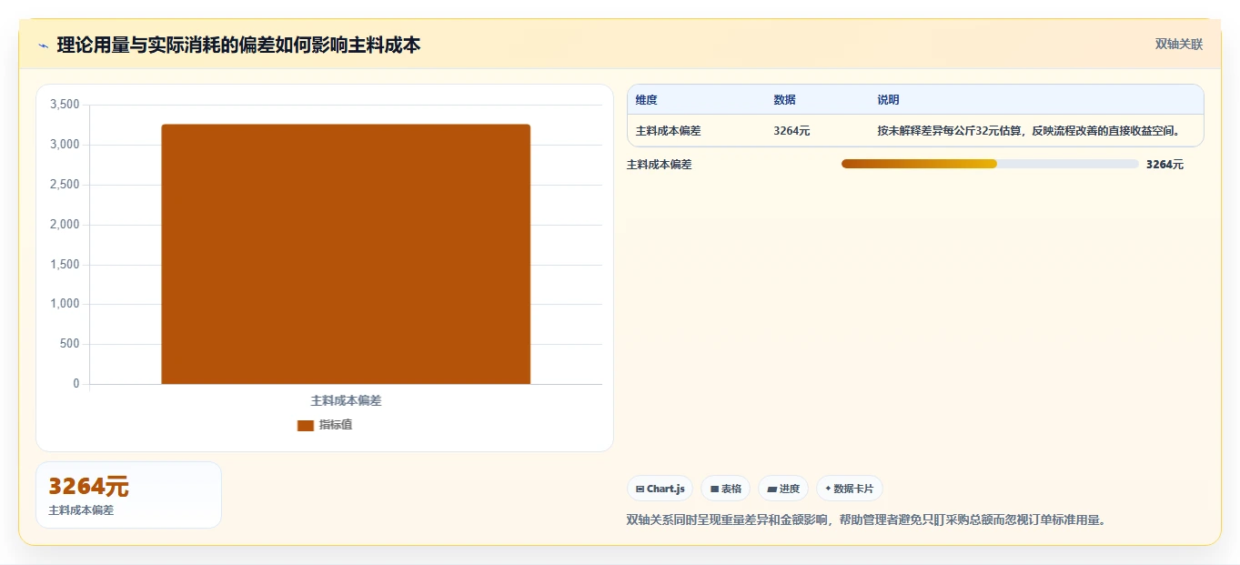Click the progress row label 主料成本偏差
This screenshot has width=1240, height=565.
tap(660, 165)
